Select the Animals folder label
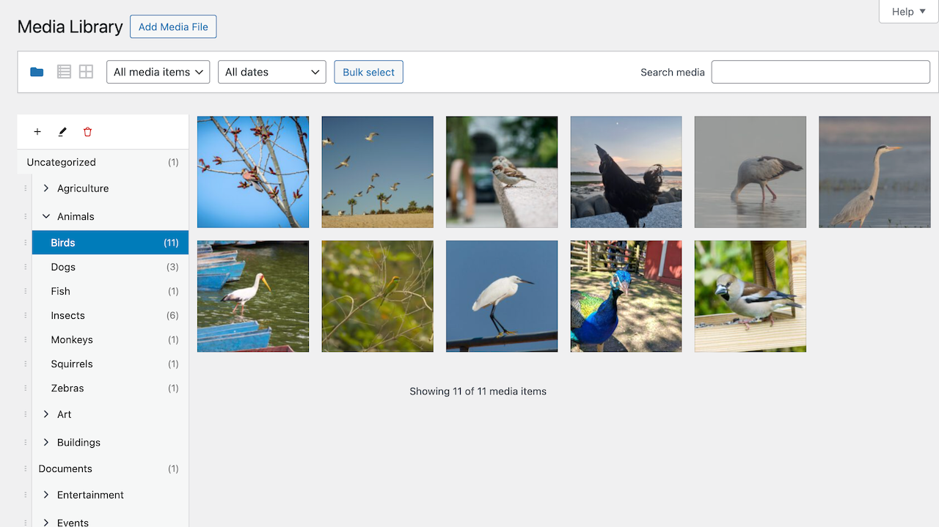This screenshot has width=939, height=527. point(76,216)
